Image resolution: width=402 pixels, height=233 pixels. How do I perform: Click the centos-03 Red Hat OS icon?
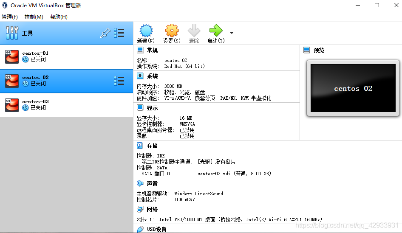point(12,105)
